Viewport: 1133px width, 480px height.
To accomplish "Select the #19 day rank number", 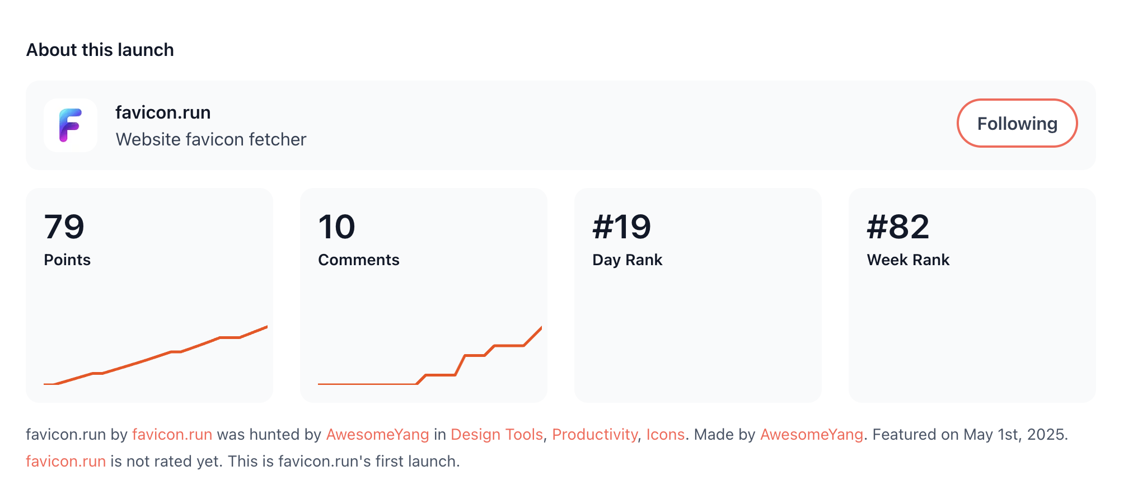I will point(621,227).
